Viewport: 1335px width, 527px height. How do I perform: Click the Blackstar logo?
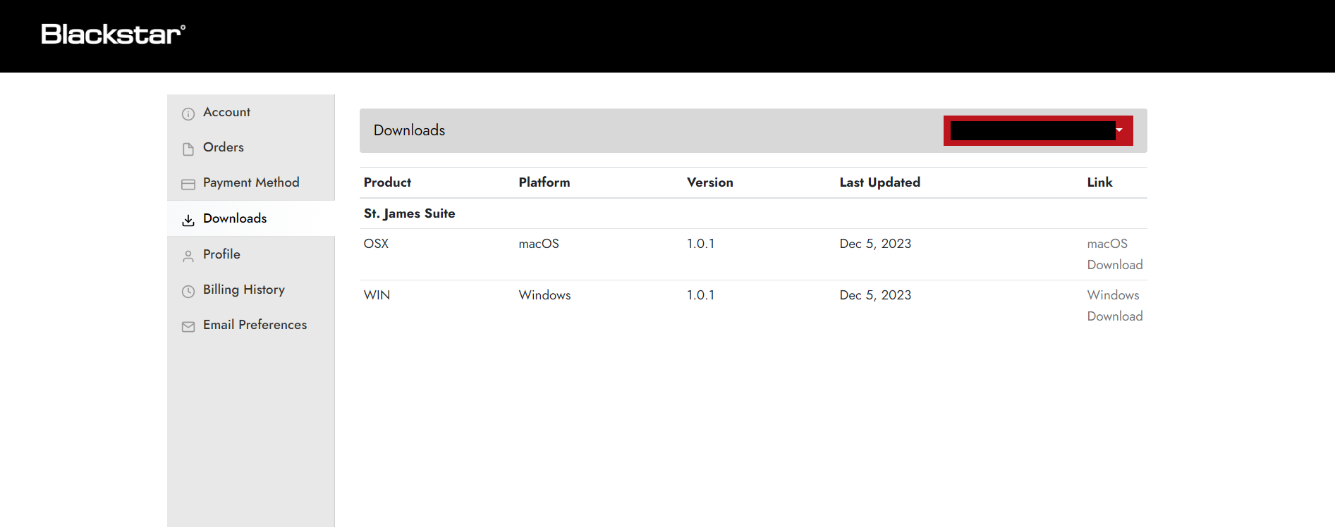114,35
